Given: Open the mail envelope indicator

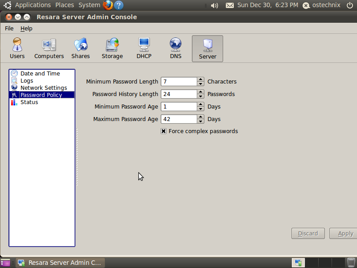Looking at the screenshot, I should [x=230, y=5].
